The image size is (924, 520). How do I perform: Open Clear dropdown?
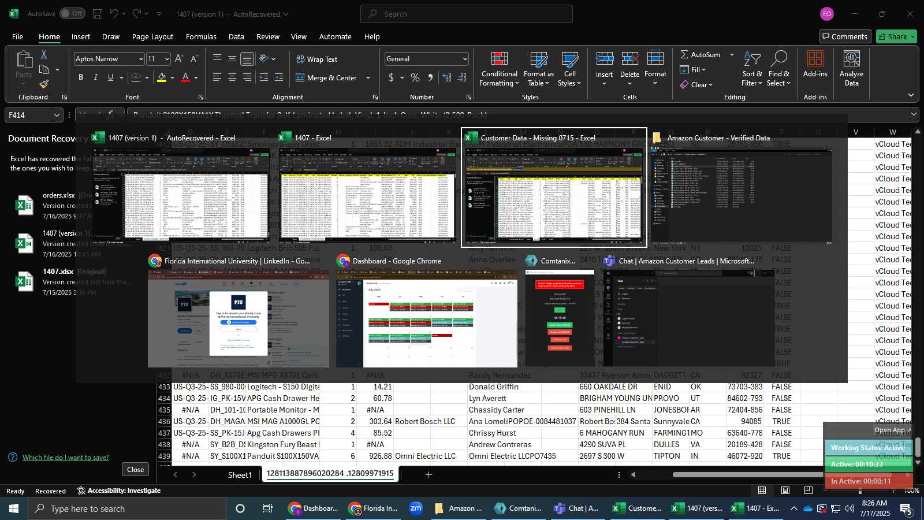(696, 85)
